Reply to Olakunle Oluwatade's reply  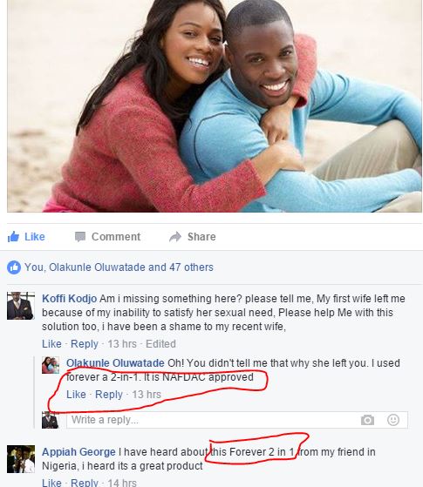[109, 395]
